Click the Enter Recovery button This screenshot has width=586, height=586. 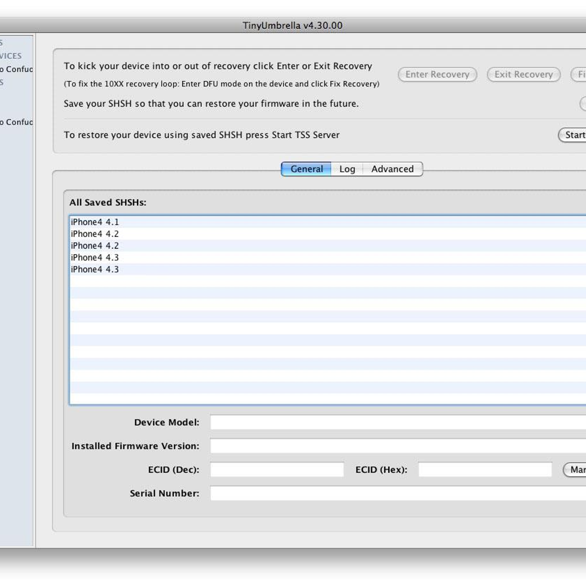pos(437,74)
